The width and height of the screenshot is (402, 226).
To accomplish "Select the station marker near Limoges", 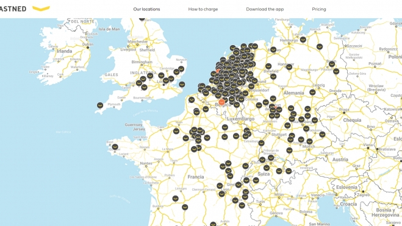I will click(x=175, y=199).
